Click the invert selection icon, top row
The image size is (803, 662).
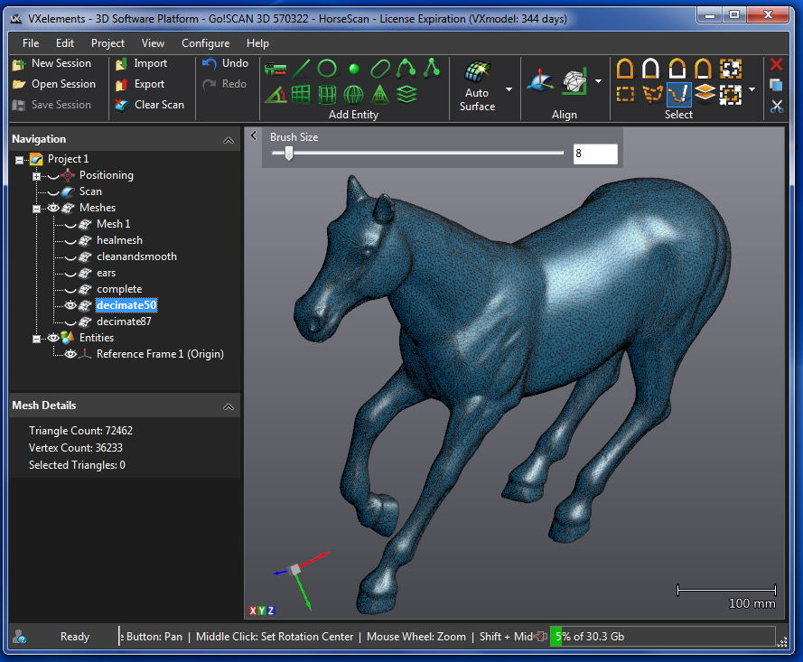(731, 68)
